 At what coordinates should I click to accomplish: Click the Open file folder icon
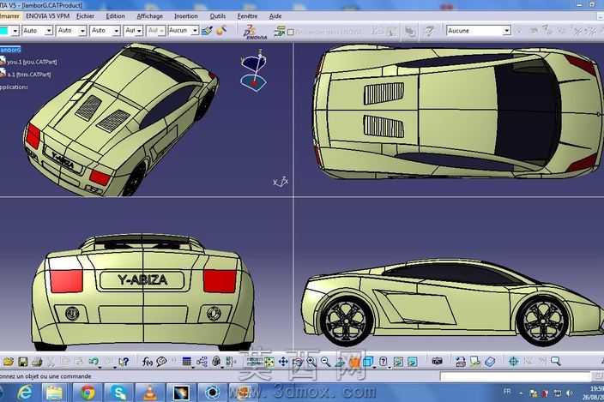coord(8,361)
